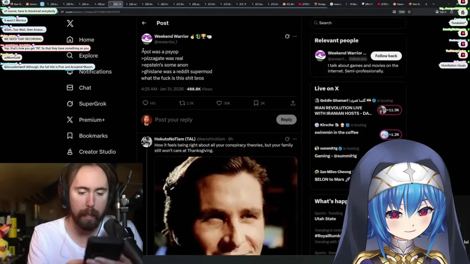The width and height of the screenshot is (470, 264).
Task: Open HokutoNoTism (TAL) profile name
Action: click(175, 139)
